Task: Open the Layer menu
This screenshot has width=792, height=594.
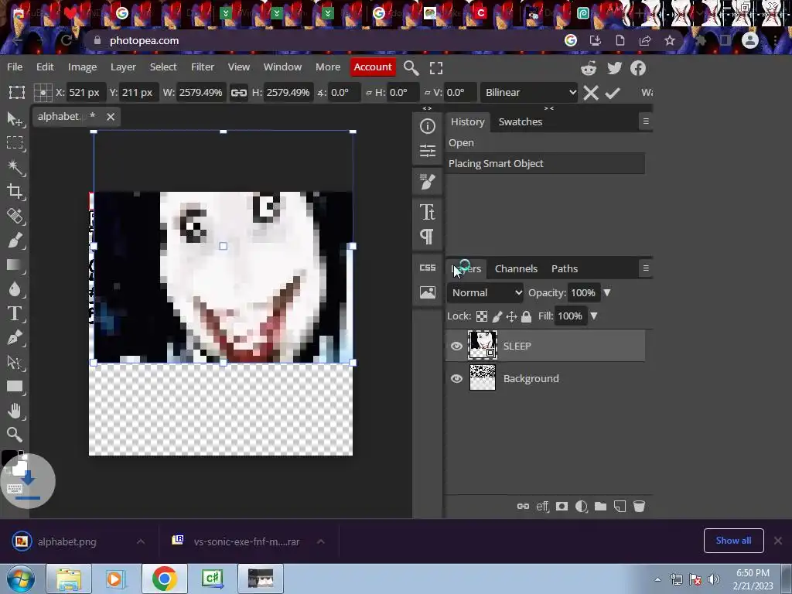Action: (x=123, y=67)
